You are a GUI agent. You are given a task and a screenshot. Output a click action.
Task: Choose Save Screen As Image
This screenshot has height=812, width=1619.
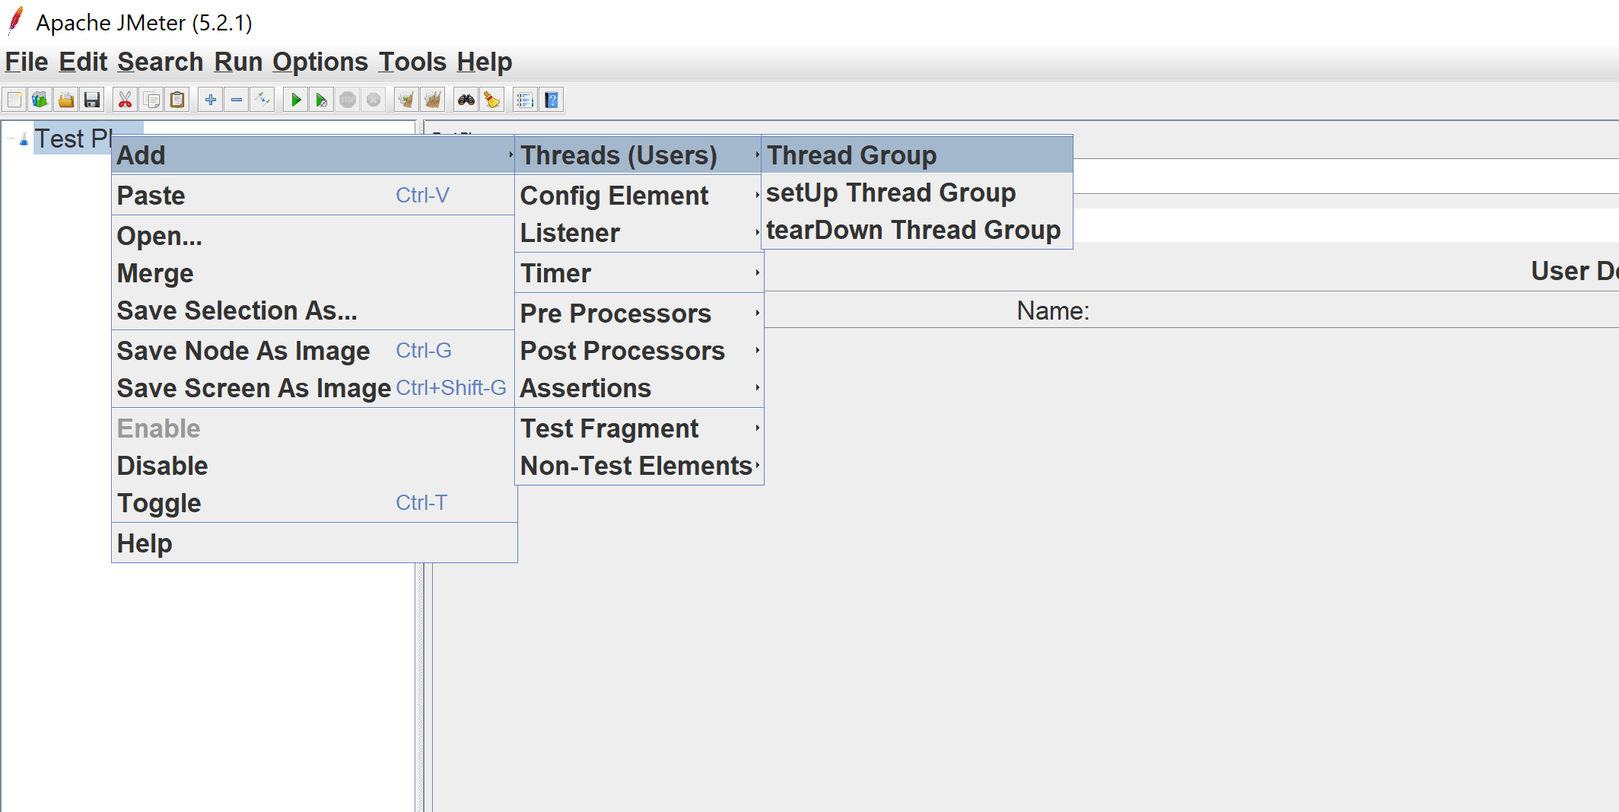[x=313, y=388]
